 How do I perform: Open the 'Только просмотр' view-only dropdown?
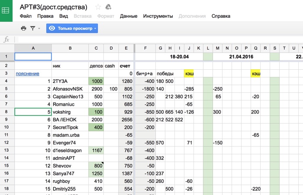(x=72, y=28)
